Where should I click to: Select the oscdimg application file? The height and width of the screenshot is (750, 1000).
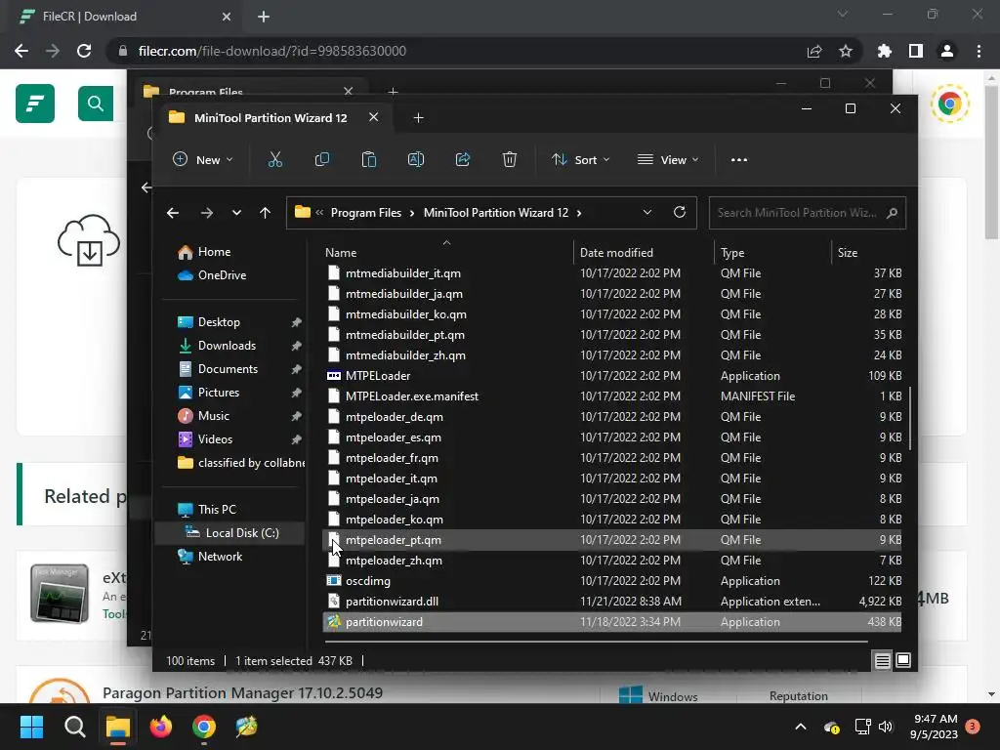(611, 581)
